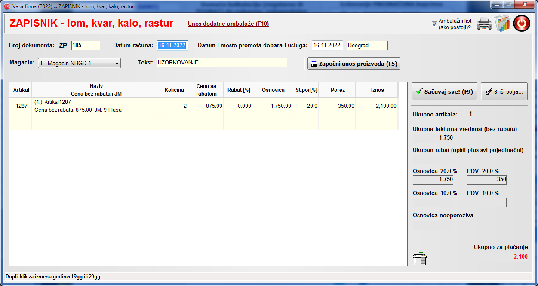538x286 pixels.
Task: Click the printer icon
Action: 484,24
